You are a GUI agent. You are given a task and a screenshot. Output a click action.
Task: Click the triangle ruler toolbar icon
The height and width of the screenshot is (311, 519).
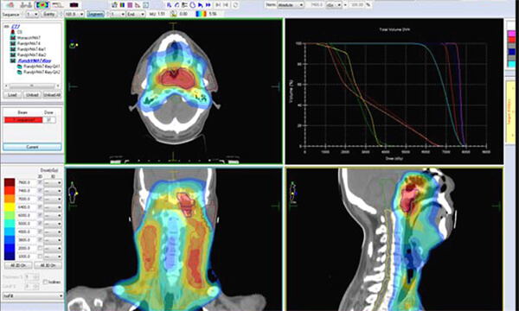[138, 4]
